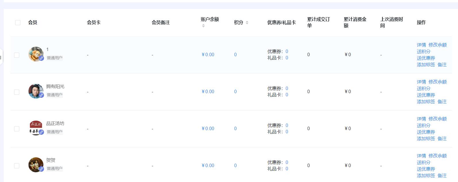Click 送优惠券 for 贺贺
458x182 pixels.
pyautogui.click(x=426, y=169)
